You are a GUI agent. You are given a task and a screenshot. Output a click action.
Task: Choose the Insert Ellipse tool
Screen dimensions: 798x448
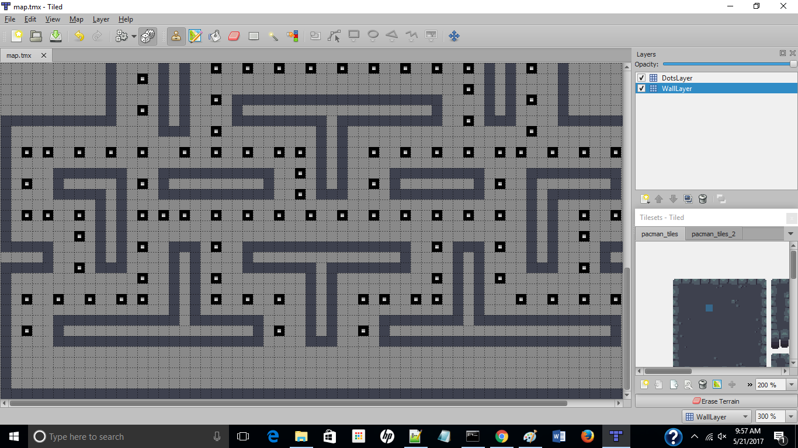click(x=373, y=36)
